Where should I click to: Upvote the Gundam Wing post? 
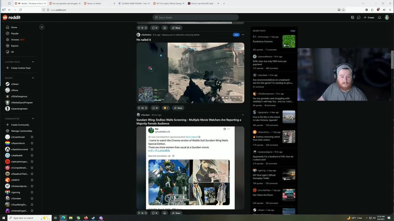coord(139,213)
